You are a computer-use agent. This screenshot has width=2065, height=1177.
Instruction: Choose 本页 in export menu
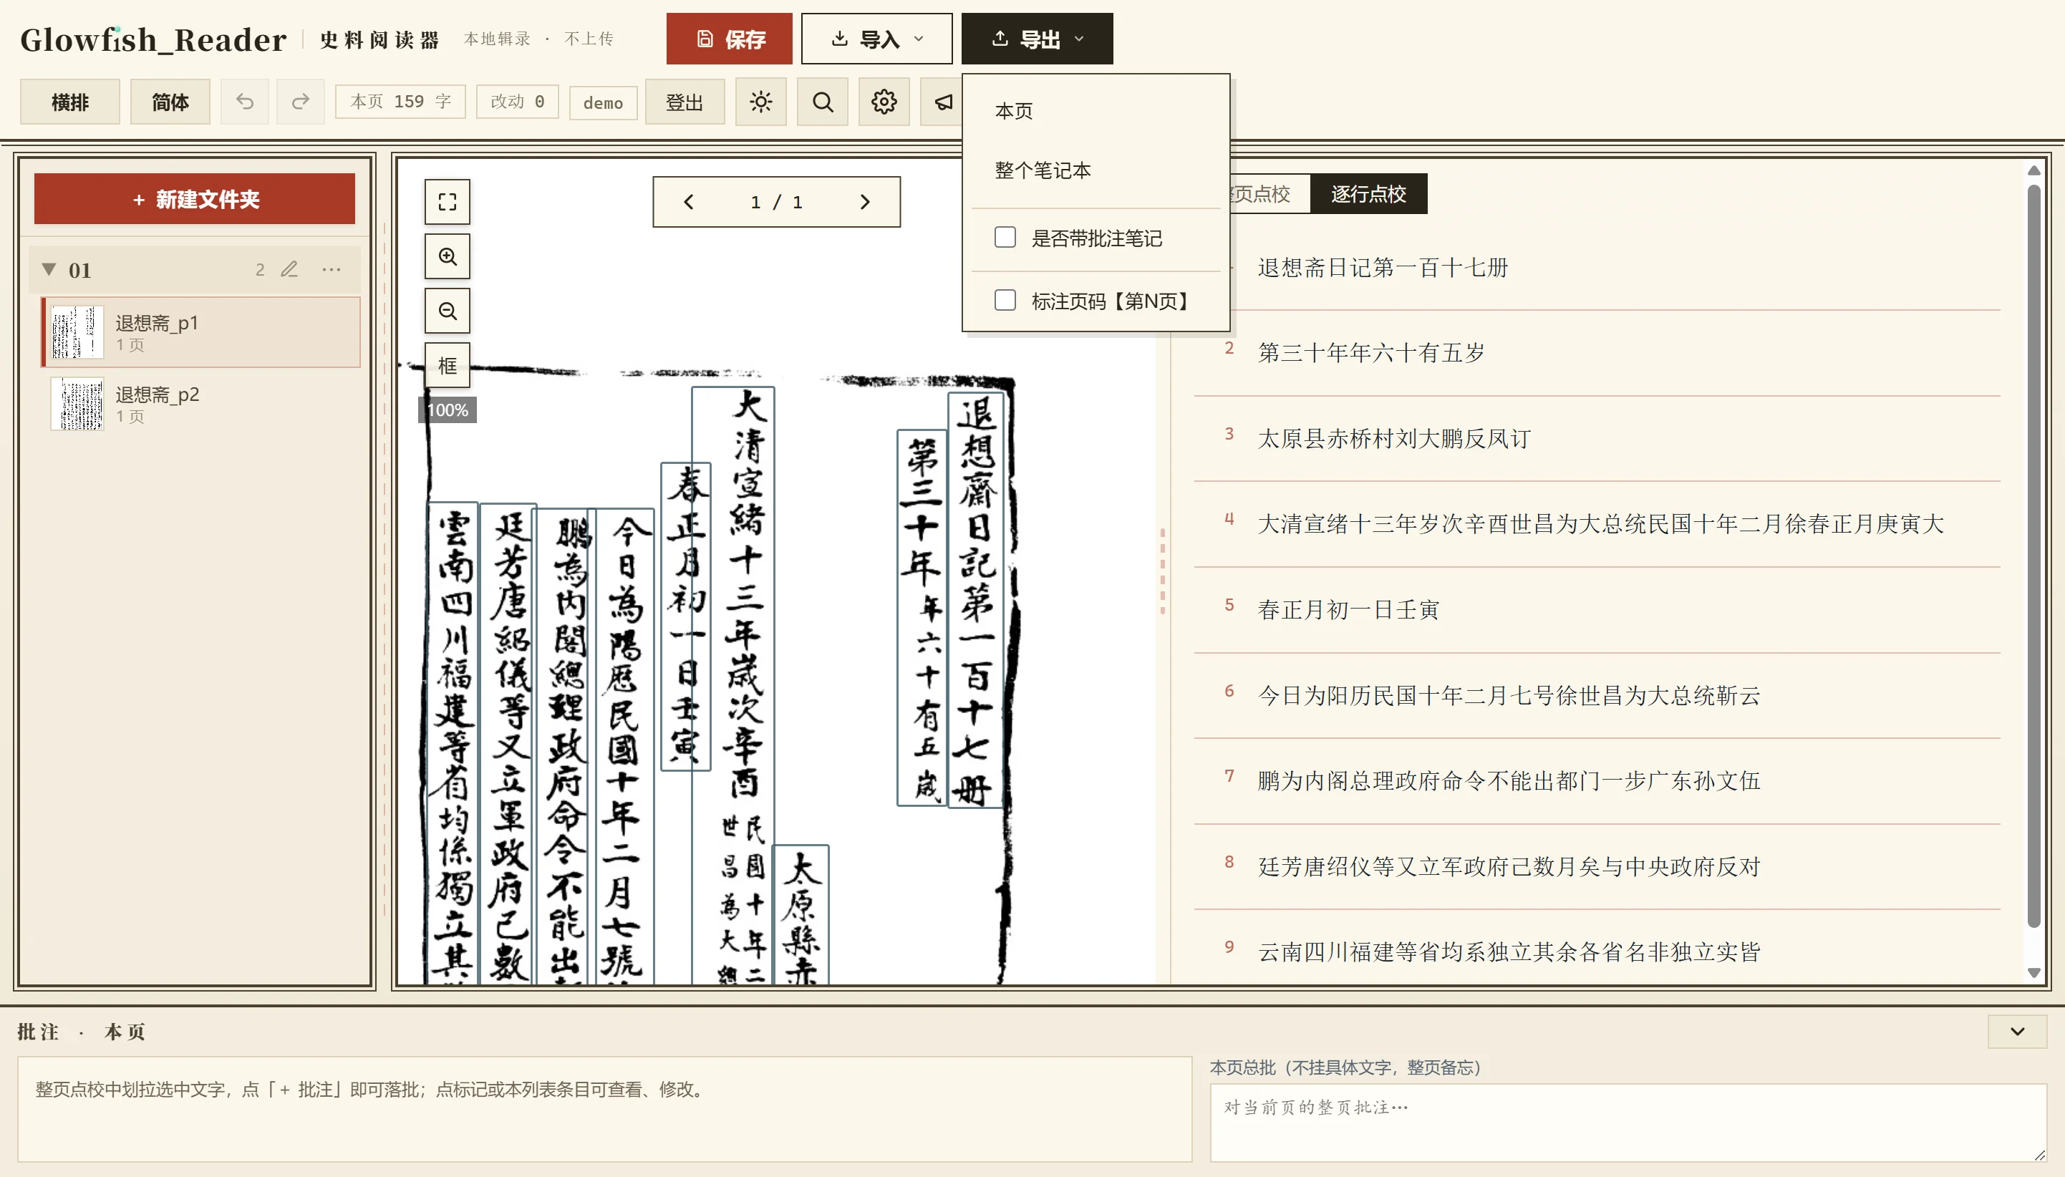click(1013, 111)
